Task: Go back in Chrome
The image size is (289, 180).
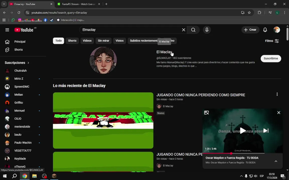Action: pyautogui.click(x=5, y=12)
